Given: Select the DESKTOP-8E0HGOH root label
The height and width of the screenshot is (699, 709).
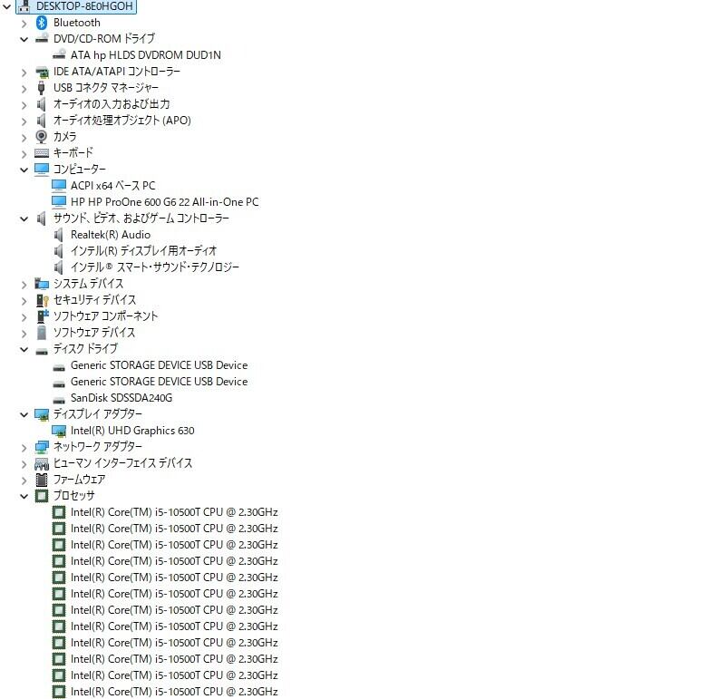Looking at the screenshot, I should (x=84, y=6).
